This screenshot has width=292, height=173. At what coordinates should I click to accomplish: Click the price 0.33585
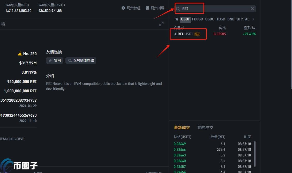tap(220, 34)
